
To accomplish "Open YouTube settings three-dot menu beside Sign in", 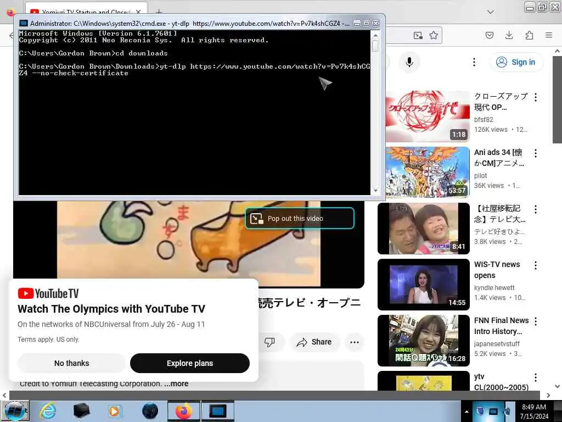I will (x=474, y=62).
